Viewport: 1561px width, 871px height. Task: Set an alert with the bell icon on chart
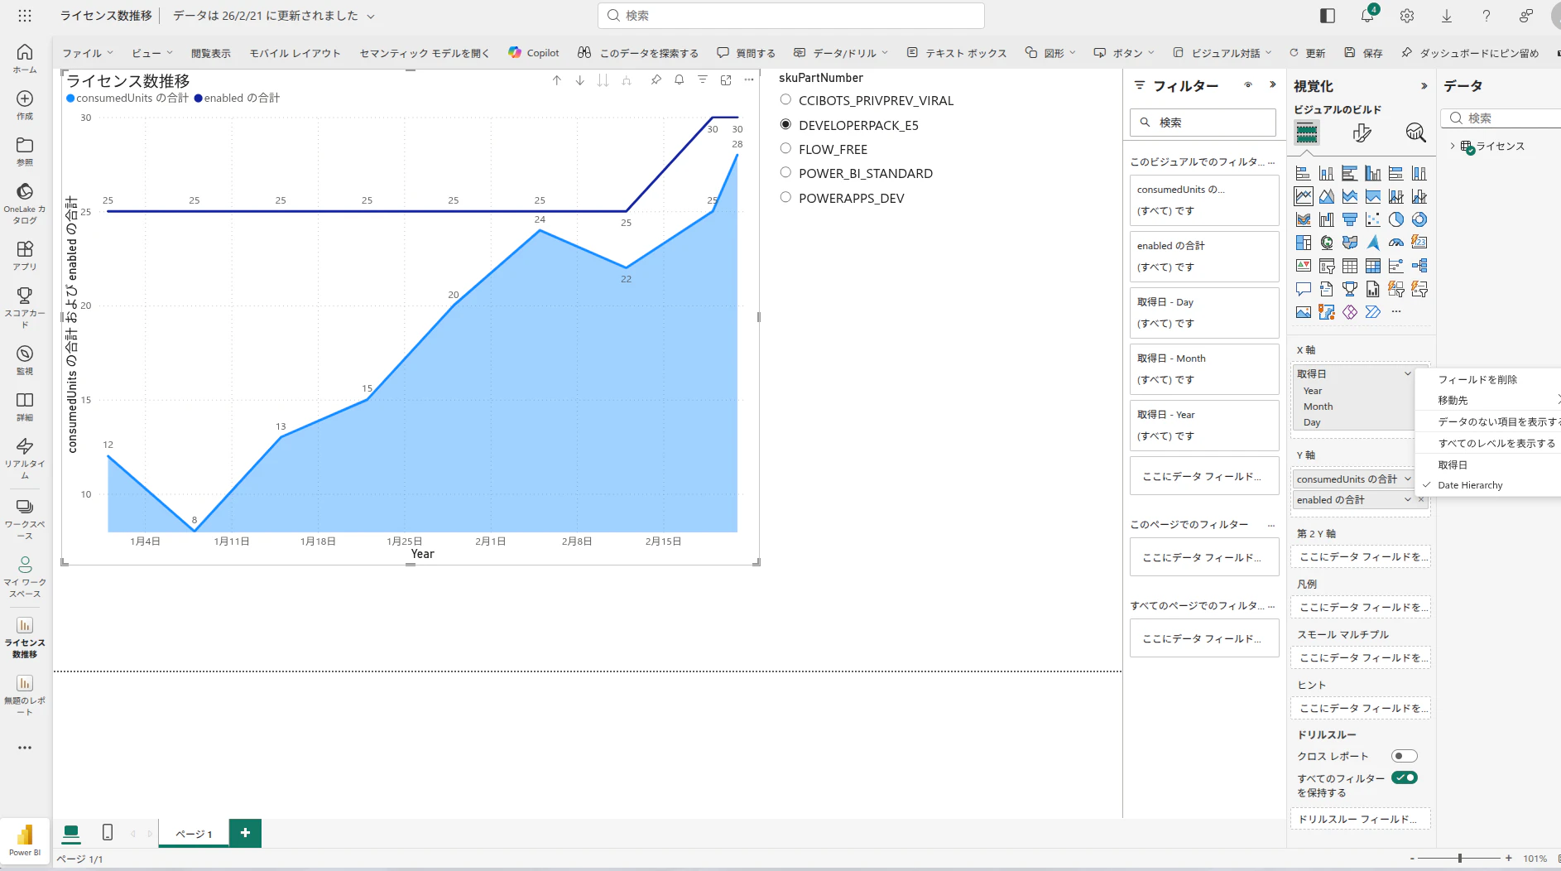[x=679, y=80]
